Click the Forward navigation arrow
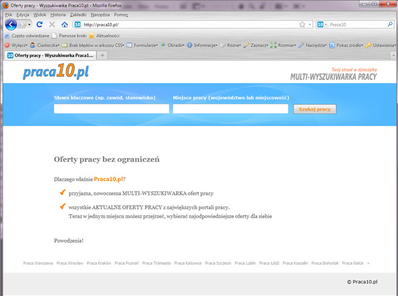This screenshot has height=296, width=398. pyautogui.click(x=22, y=24)
